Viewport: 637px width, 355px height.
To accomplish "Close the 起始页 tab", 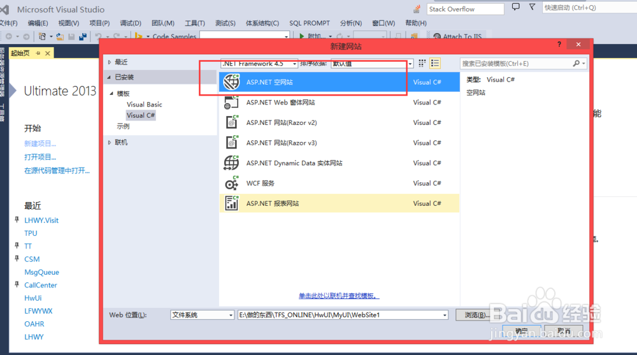I will [x=48, y=54].
